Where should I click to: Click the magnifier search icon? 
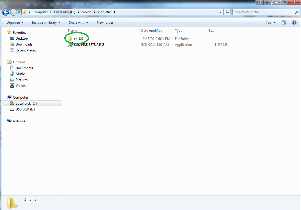297,12
